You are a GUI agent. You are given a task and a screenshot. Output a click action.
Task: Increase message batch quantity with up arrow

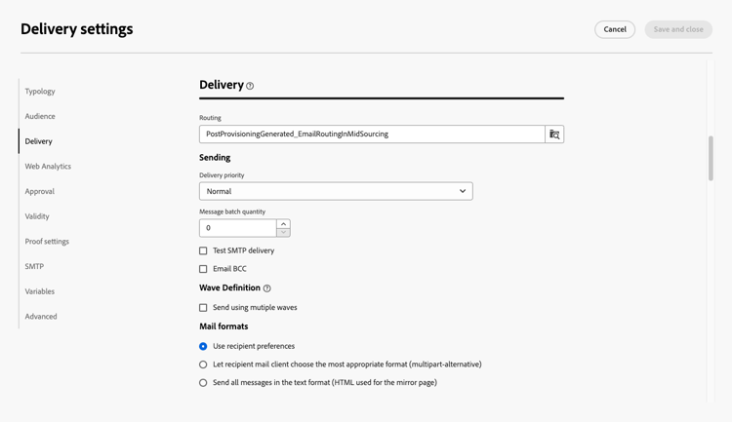click(283, 223)
